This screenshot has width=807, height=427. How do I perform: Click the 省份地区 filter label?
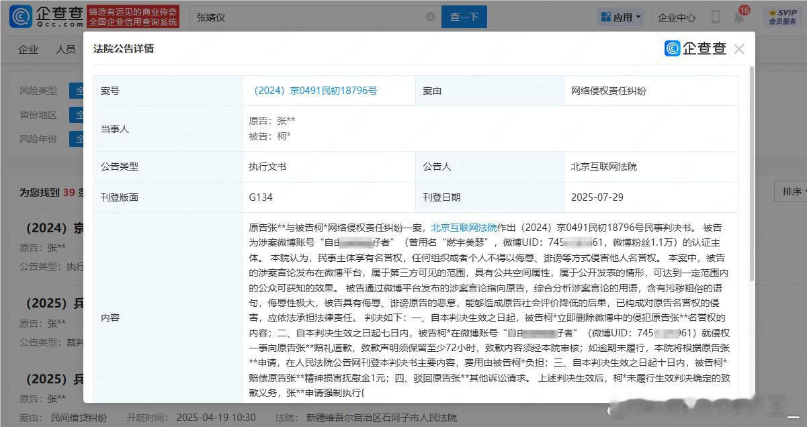coord(38,115)
